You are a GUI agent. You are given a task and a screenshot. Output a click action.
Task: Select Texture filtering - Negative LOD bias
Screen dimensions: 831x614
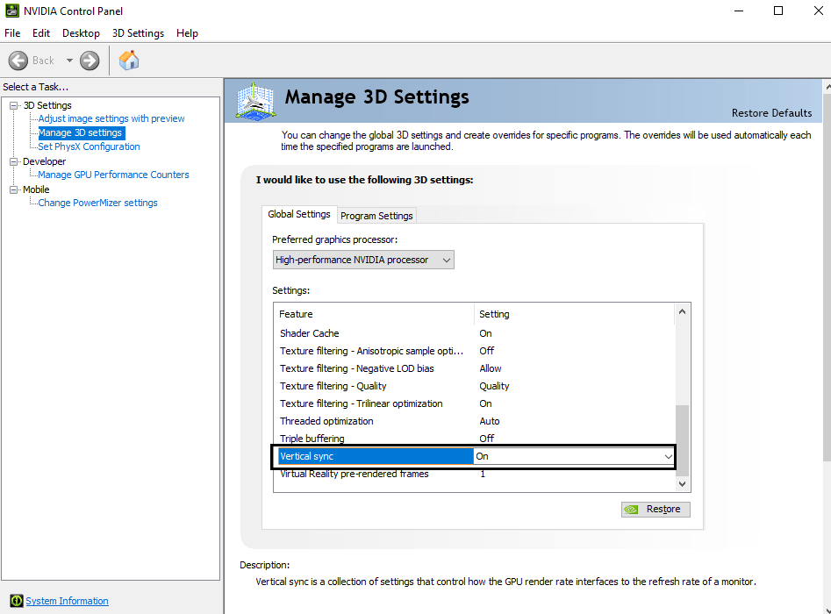pyautogui.click(x=475, y=368)
